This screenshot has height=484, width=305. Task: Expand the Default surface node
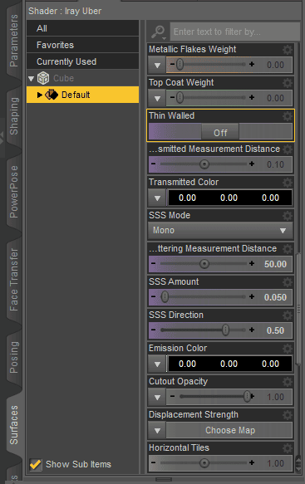(x=40, y=95)
